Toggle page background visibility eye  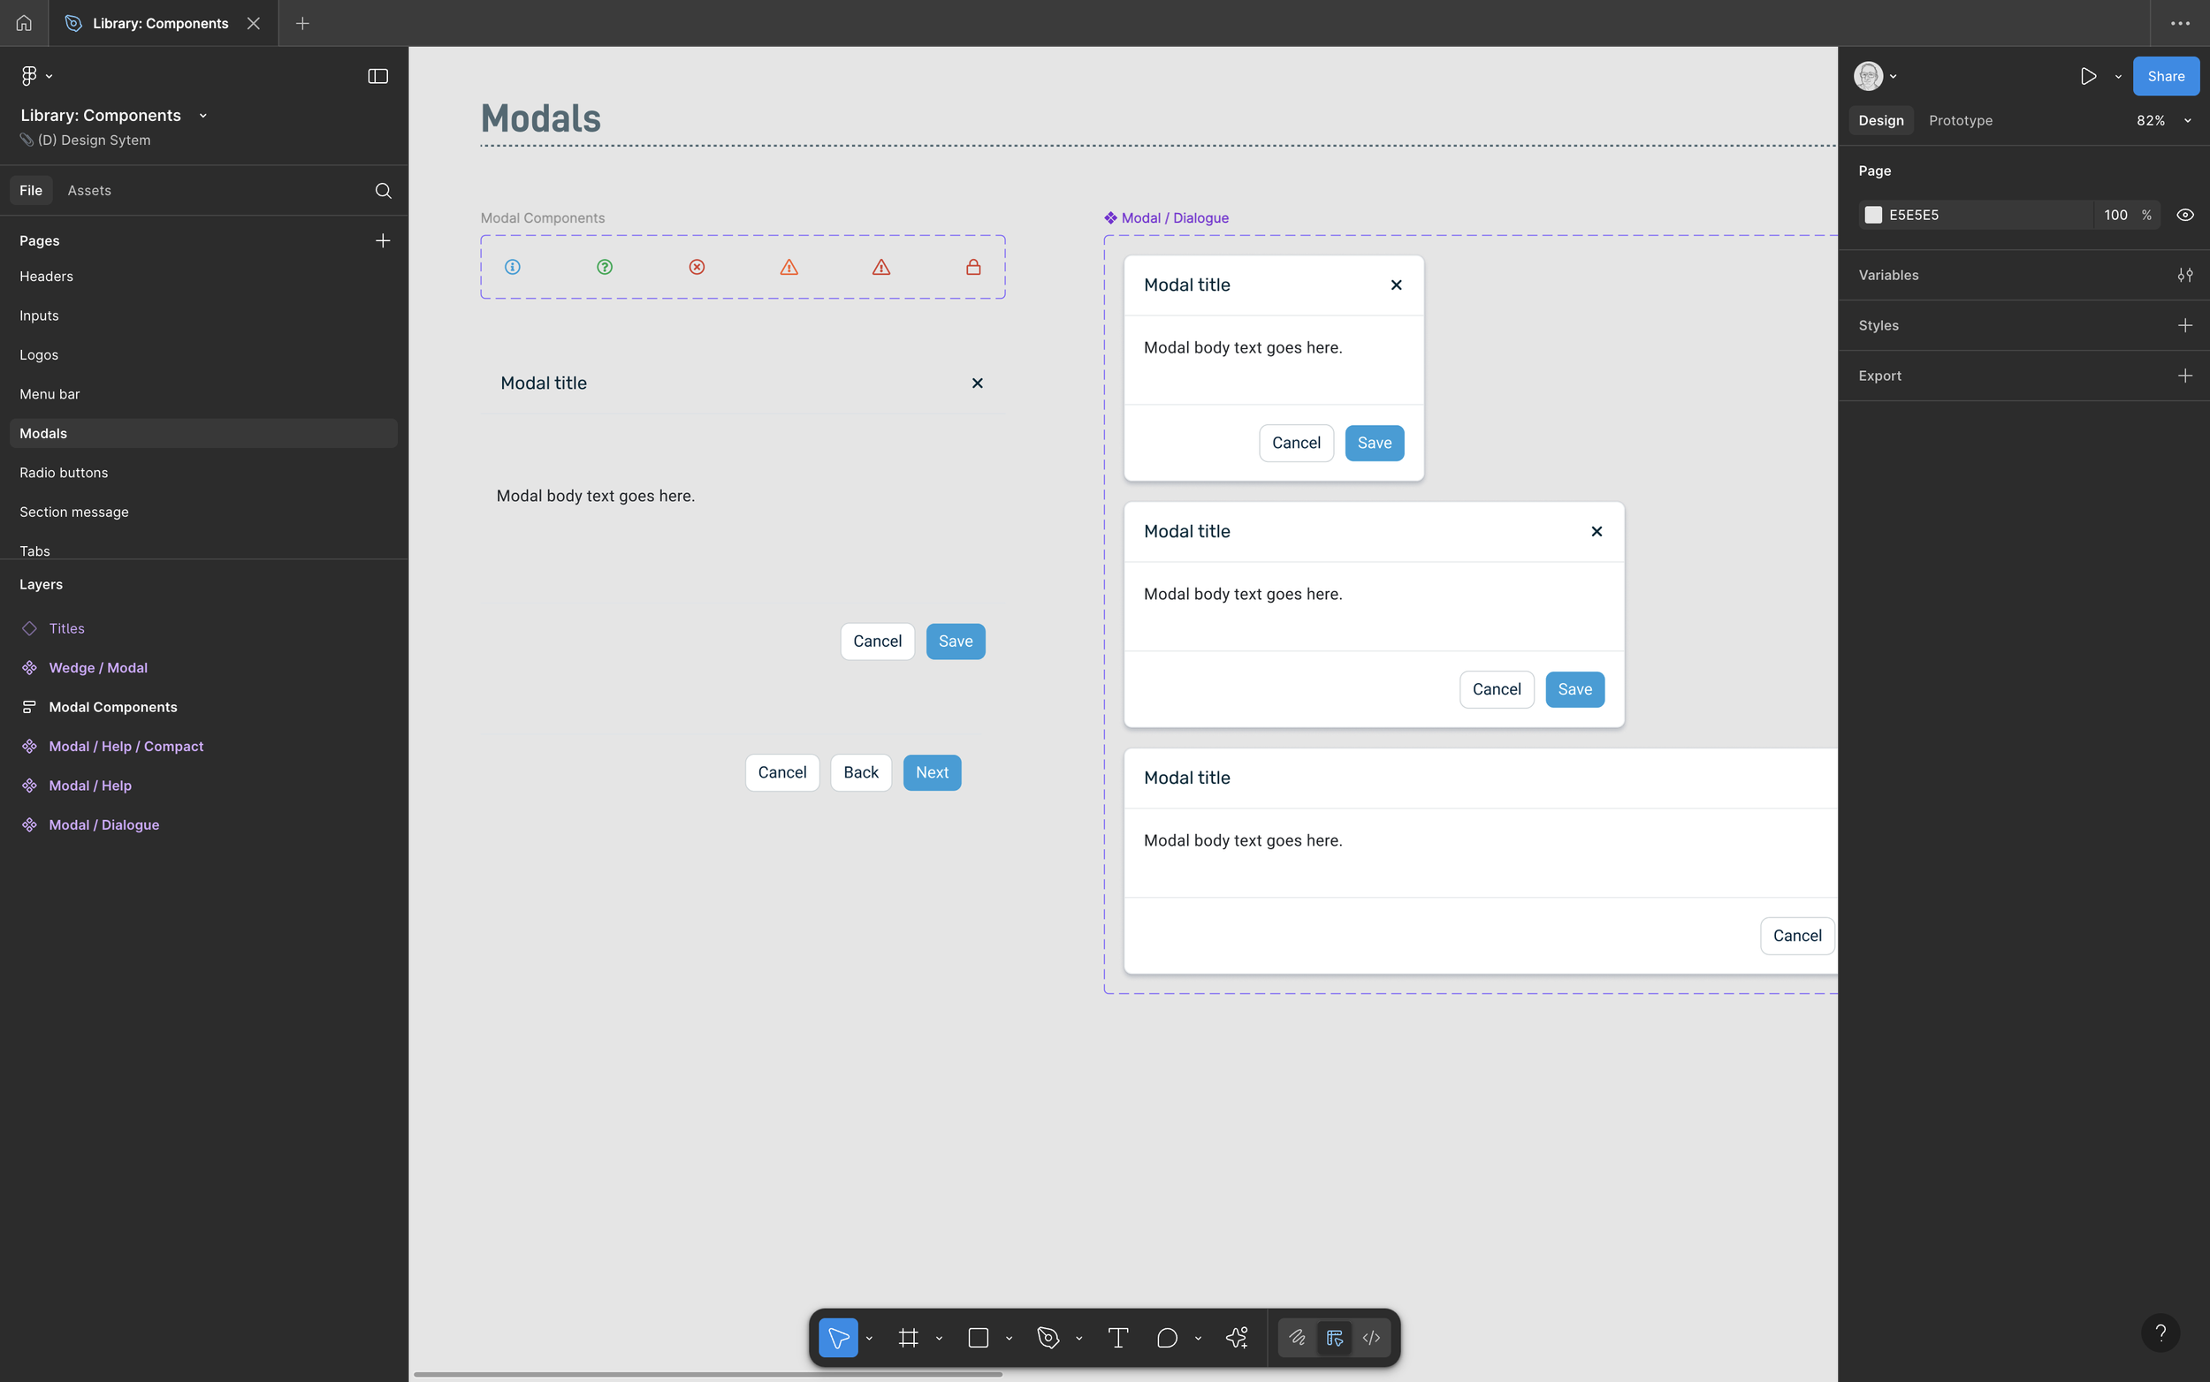tap(2184, 215)
